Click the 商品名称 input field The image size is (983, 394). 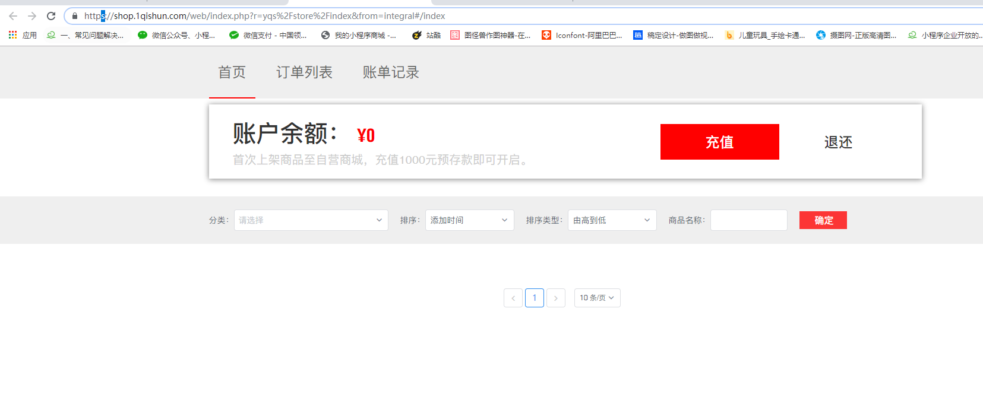(x=749, y=220)
